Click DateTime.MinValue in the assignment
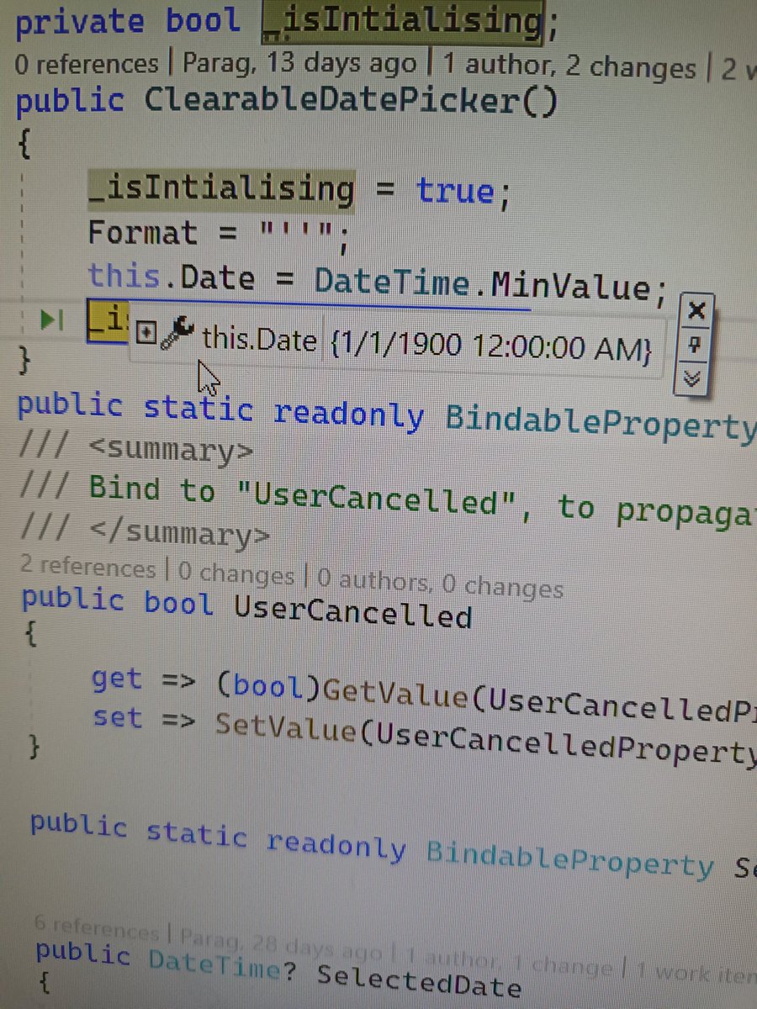Screen dimensions: 757x1009 pos(483,284)
